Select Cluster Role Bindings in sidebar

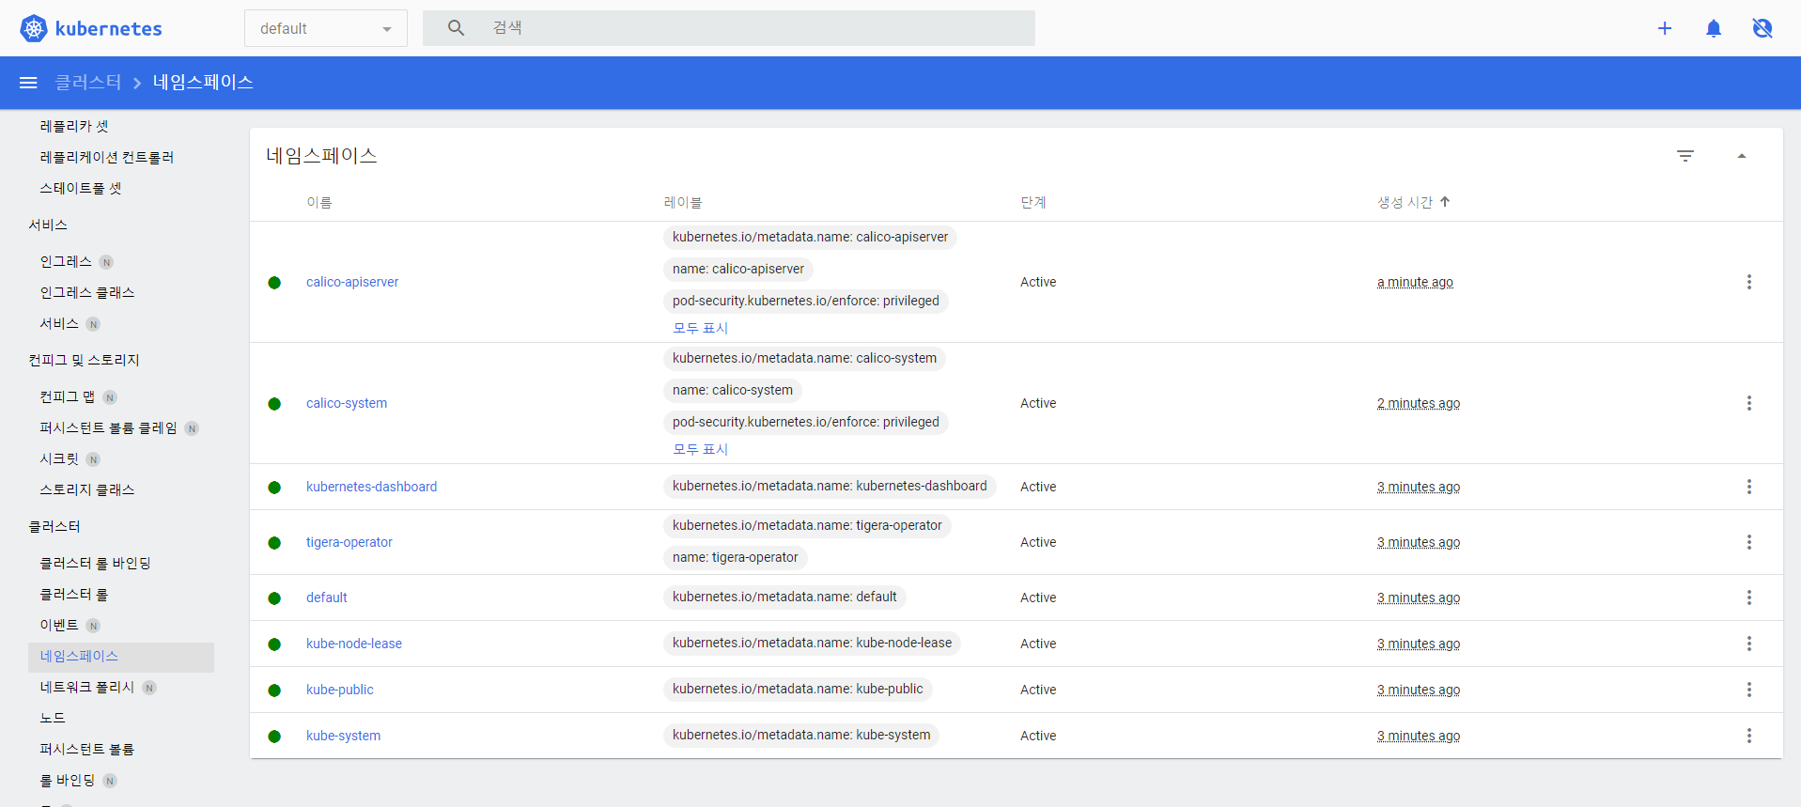coord(95,563)
